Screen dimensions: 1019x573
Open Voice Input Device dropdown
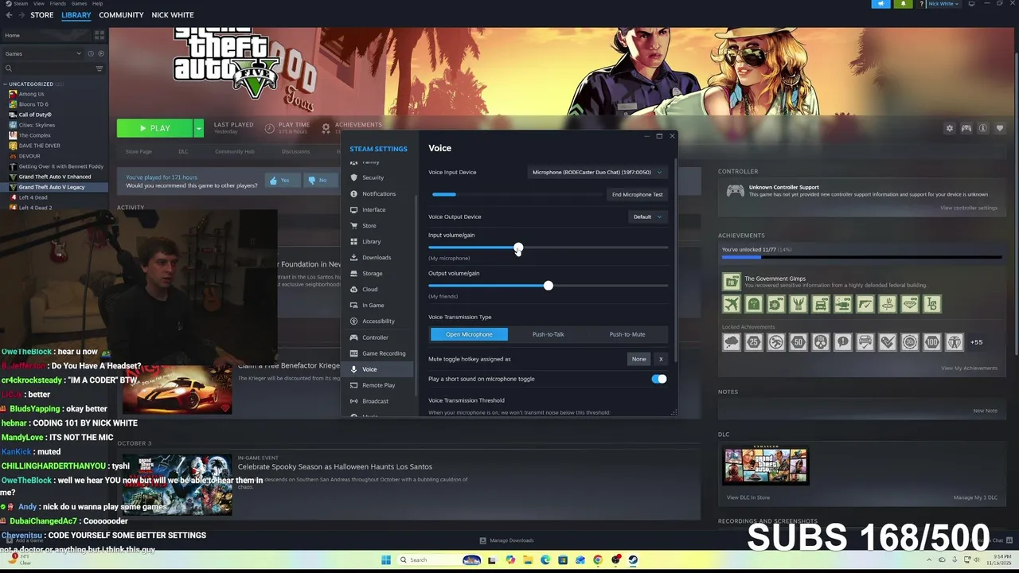(x=597, y=172)
